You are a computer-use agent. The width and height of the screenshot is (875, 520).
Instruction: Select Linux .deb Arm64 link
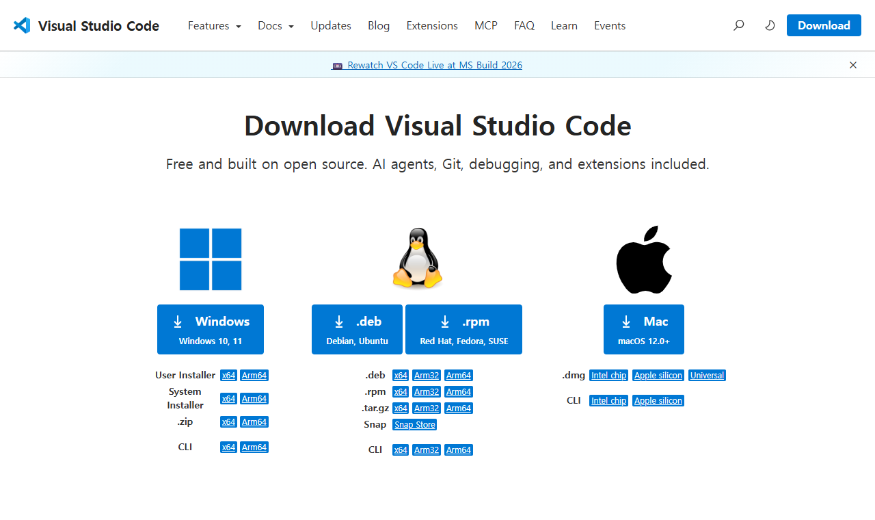459,376
